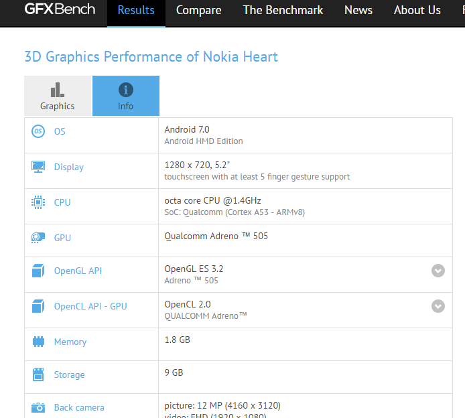Click the OS label
The image size is (465, 418).
(x=60, y=131)
